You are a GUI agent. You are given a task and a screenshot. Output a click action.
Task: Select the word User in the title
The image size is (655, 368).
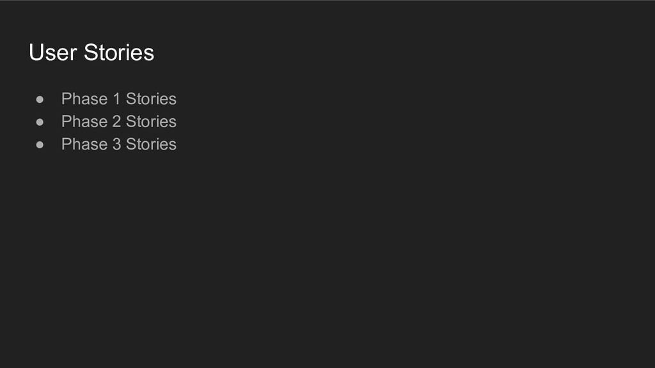tap(53, 52)
